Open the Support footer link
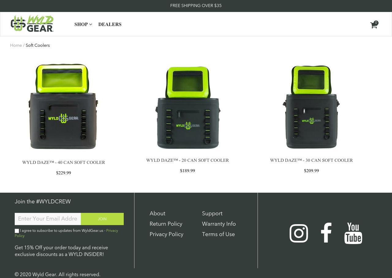Screen dimensions: 392x278 coord(212,213)
